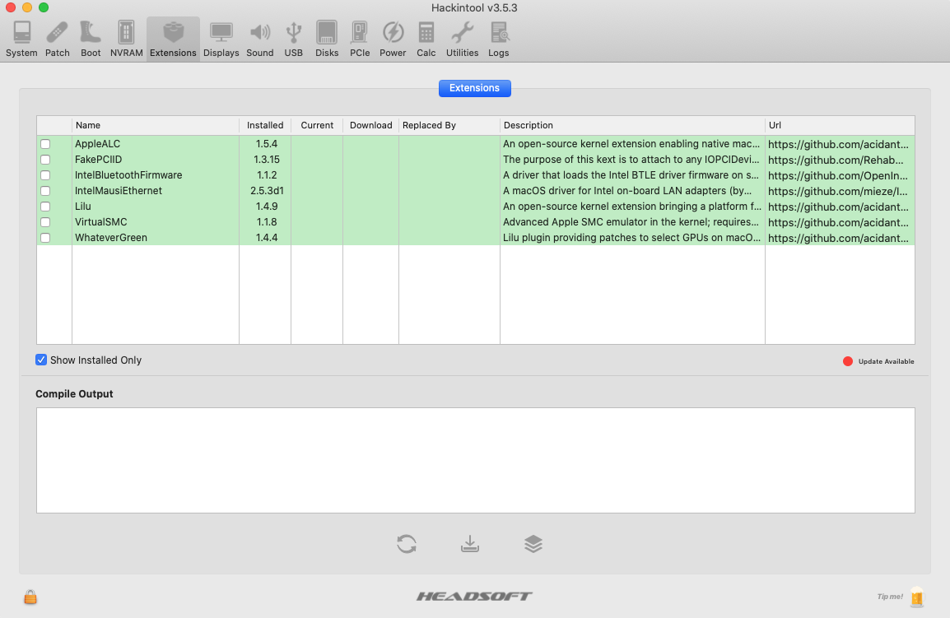The image size is (950, 618).
Task: Click the compile layers icon
Action: (533, 544)
